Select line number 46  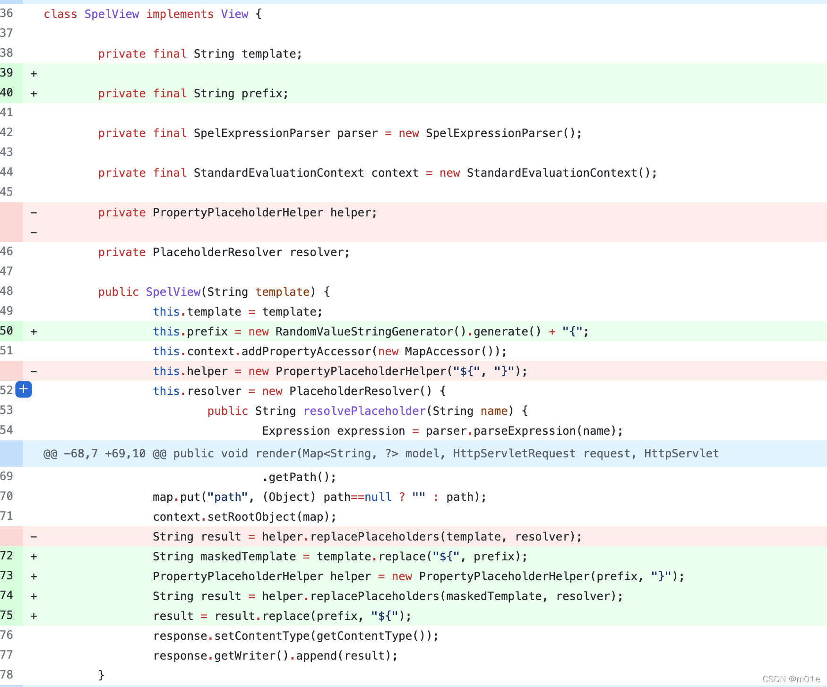pyautogui.click(x=7, y=251)
